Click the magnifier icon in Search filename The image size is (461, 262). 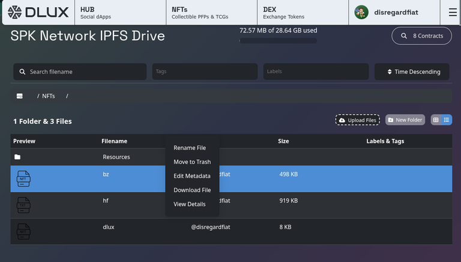coord(22,72)
